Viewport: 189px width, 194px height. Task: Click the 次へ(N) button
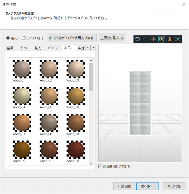click(x=148, y=186)
